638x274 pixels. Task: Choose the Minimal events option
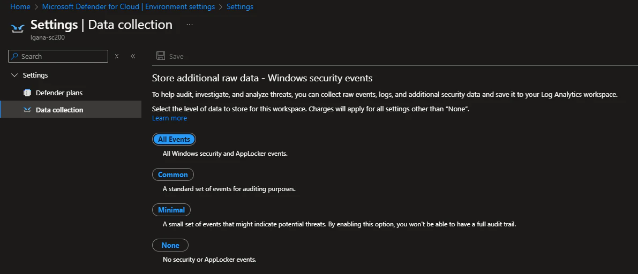tap(171, 210)
